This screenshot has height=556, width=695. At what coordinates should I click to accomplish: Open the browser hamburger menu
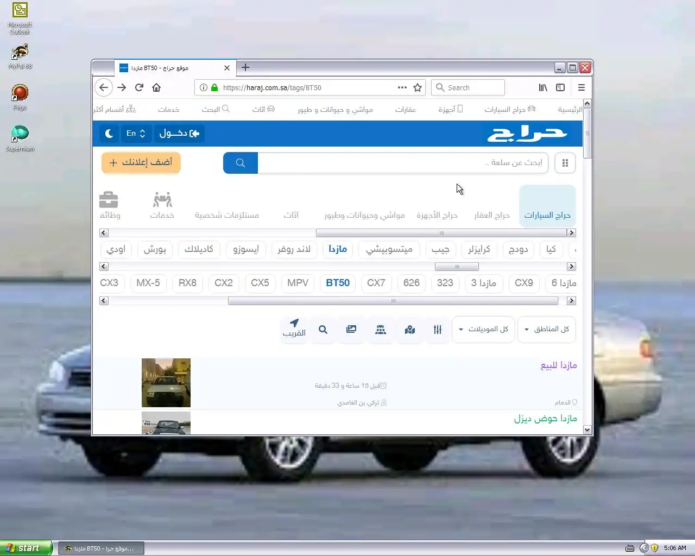click(x=582, y=87)
